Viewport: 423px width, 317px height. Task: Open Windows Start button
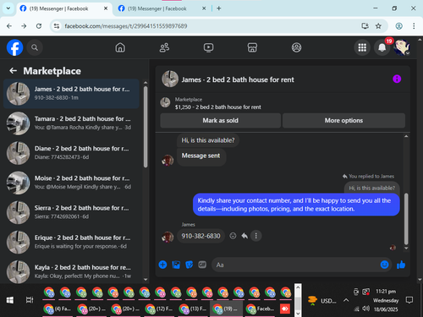tap(10, 300)
